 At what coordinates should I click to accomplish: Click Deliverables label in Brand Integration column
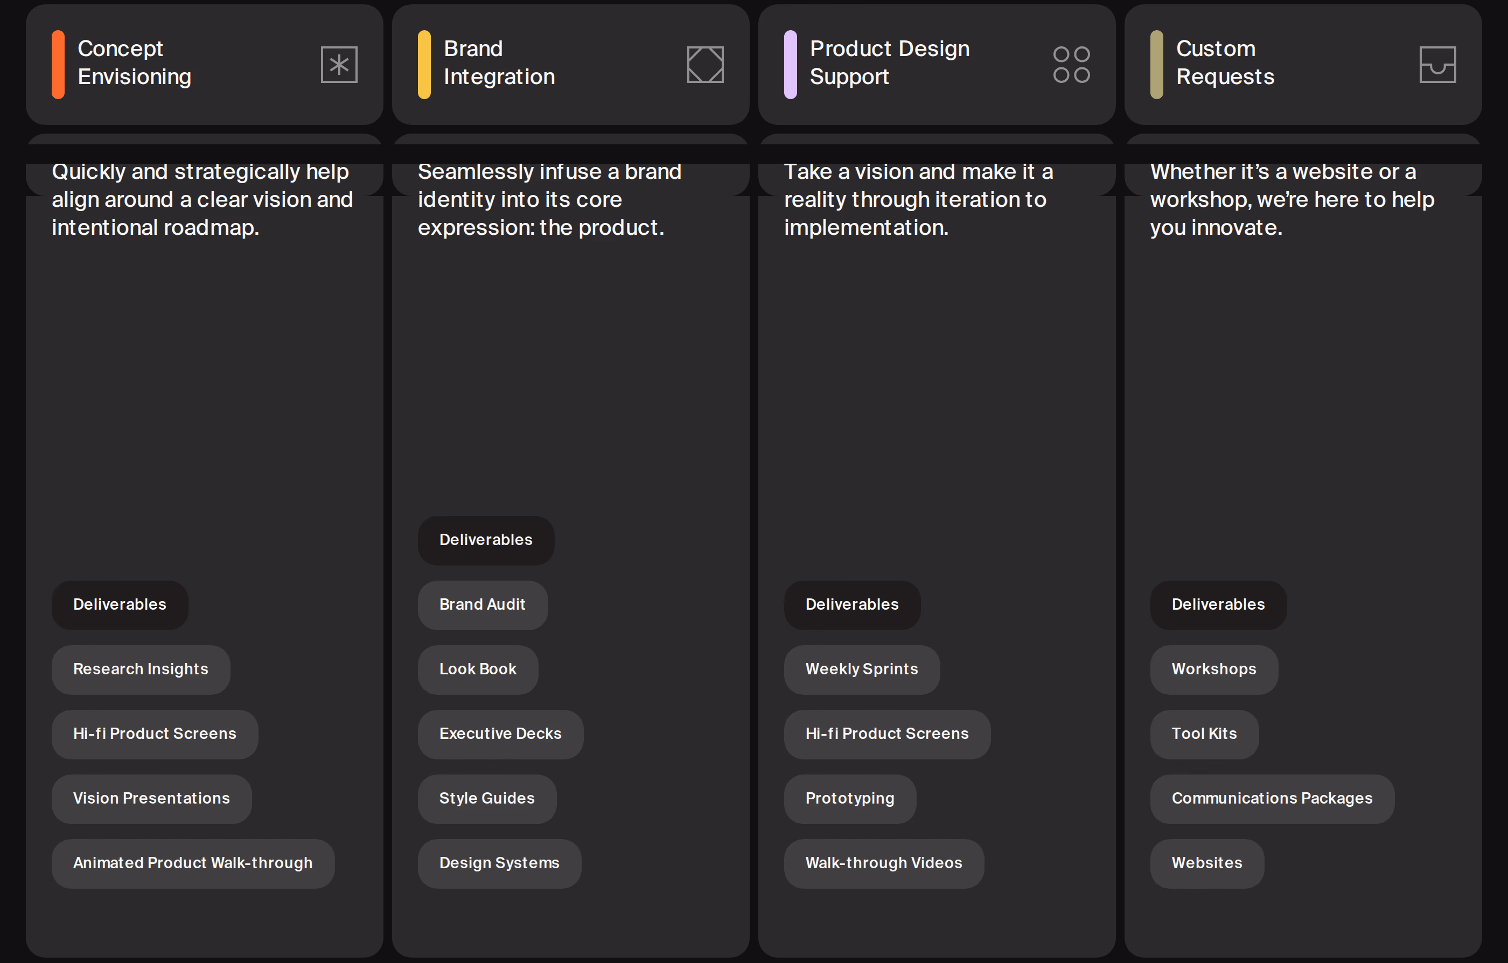[486, 540]
